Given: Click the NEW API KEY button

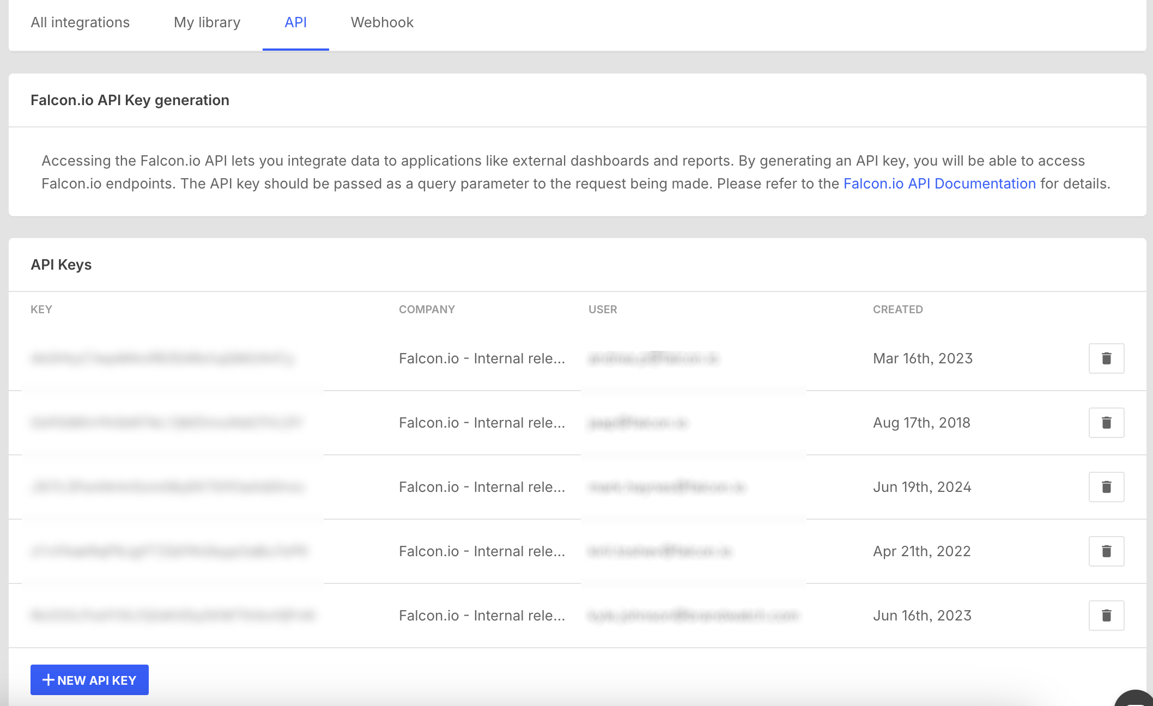Looking at the screenshot, I should [89, 680].
